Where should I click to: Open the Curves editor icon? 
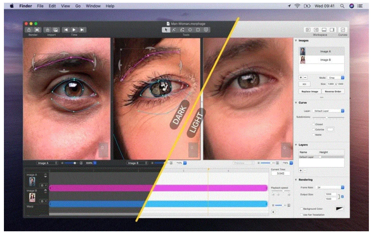coord(343,30)
